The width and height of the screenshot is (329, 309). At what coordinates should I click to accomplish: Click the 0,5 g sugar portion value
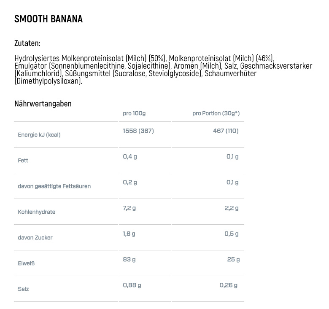(x=232, y=234)
